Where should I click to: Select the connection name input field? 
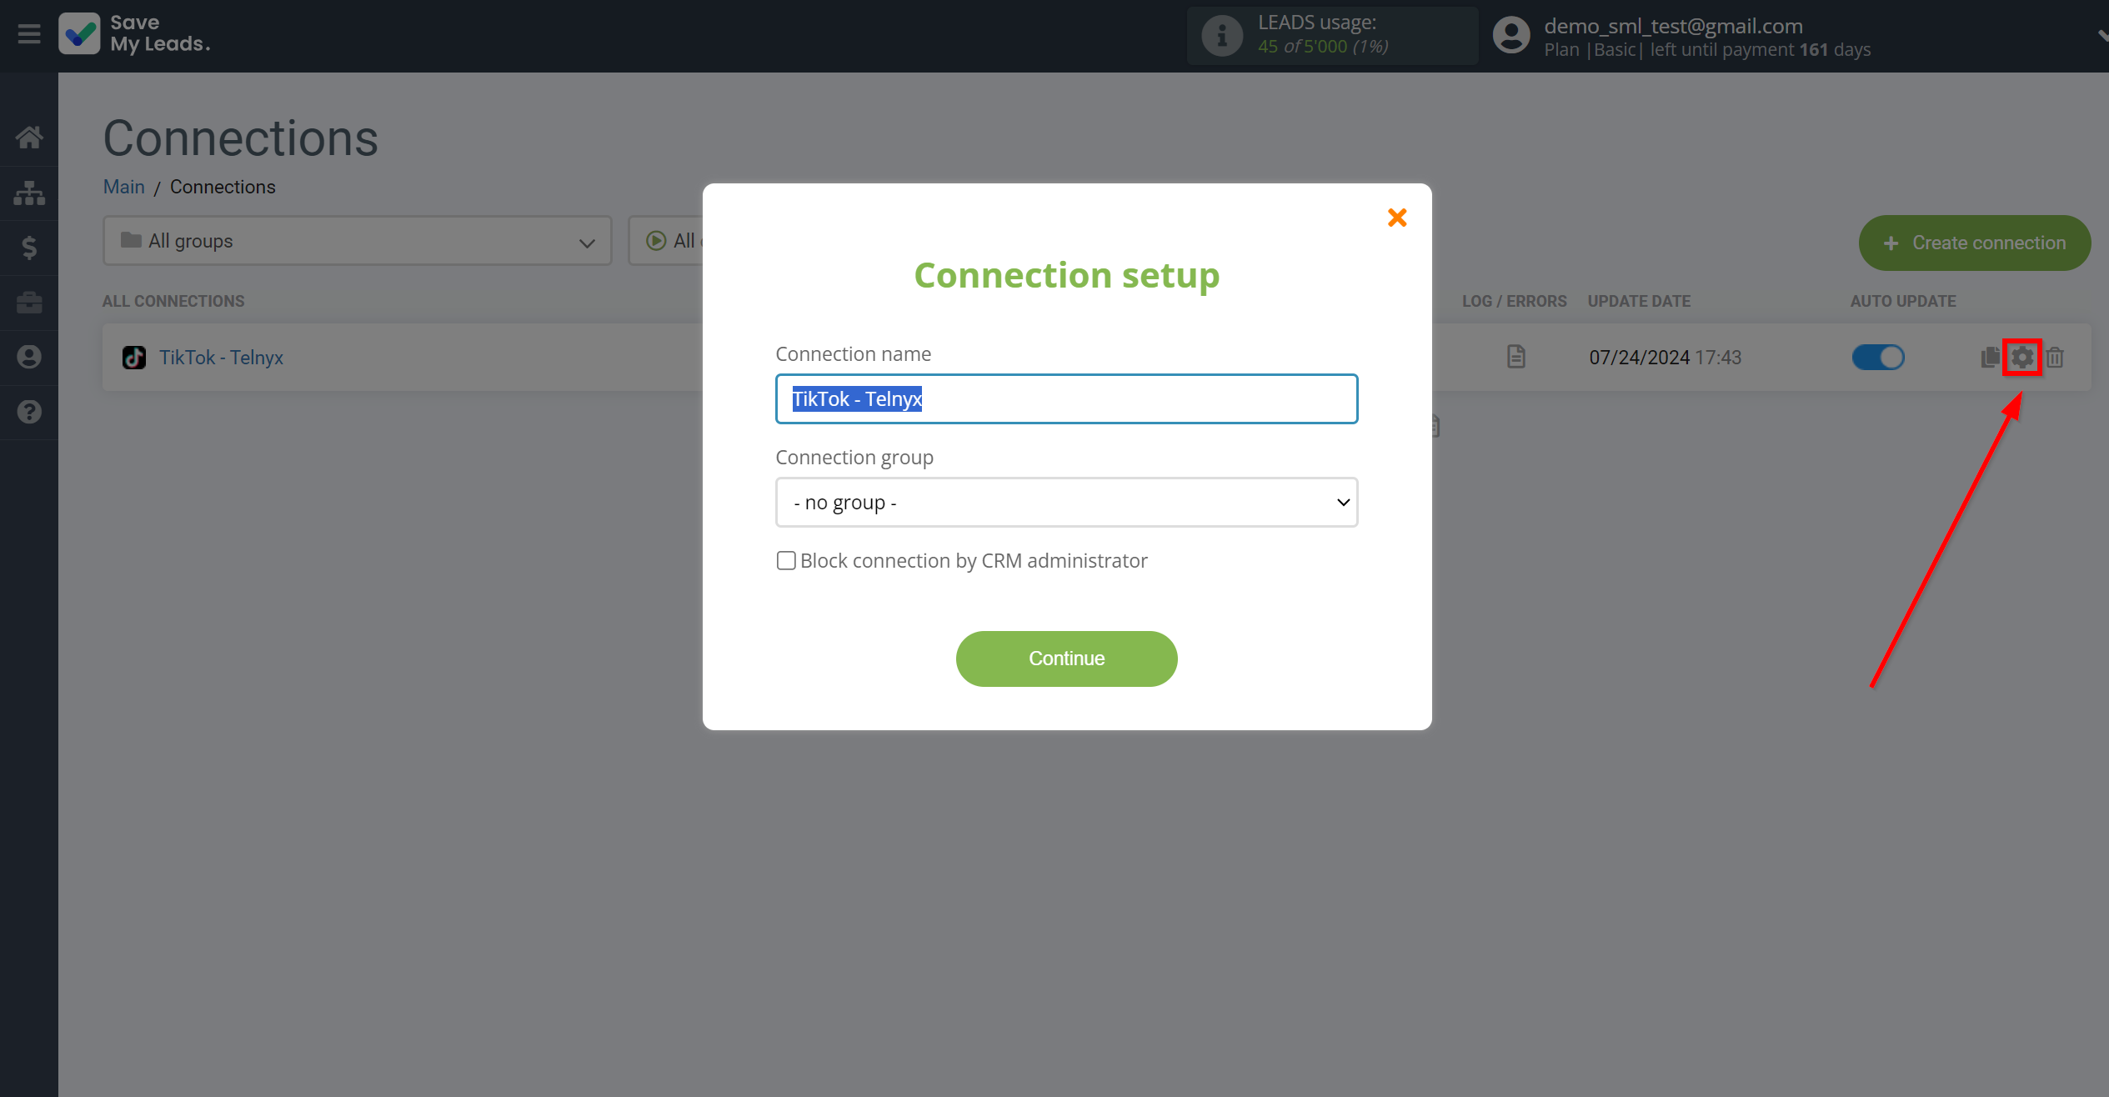(1067, 399)
